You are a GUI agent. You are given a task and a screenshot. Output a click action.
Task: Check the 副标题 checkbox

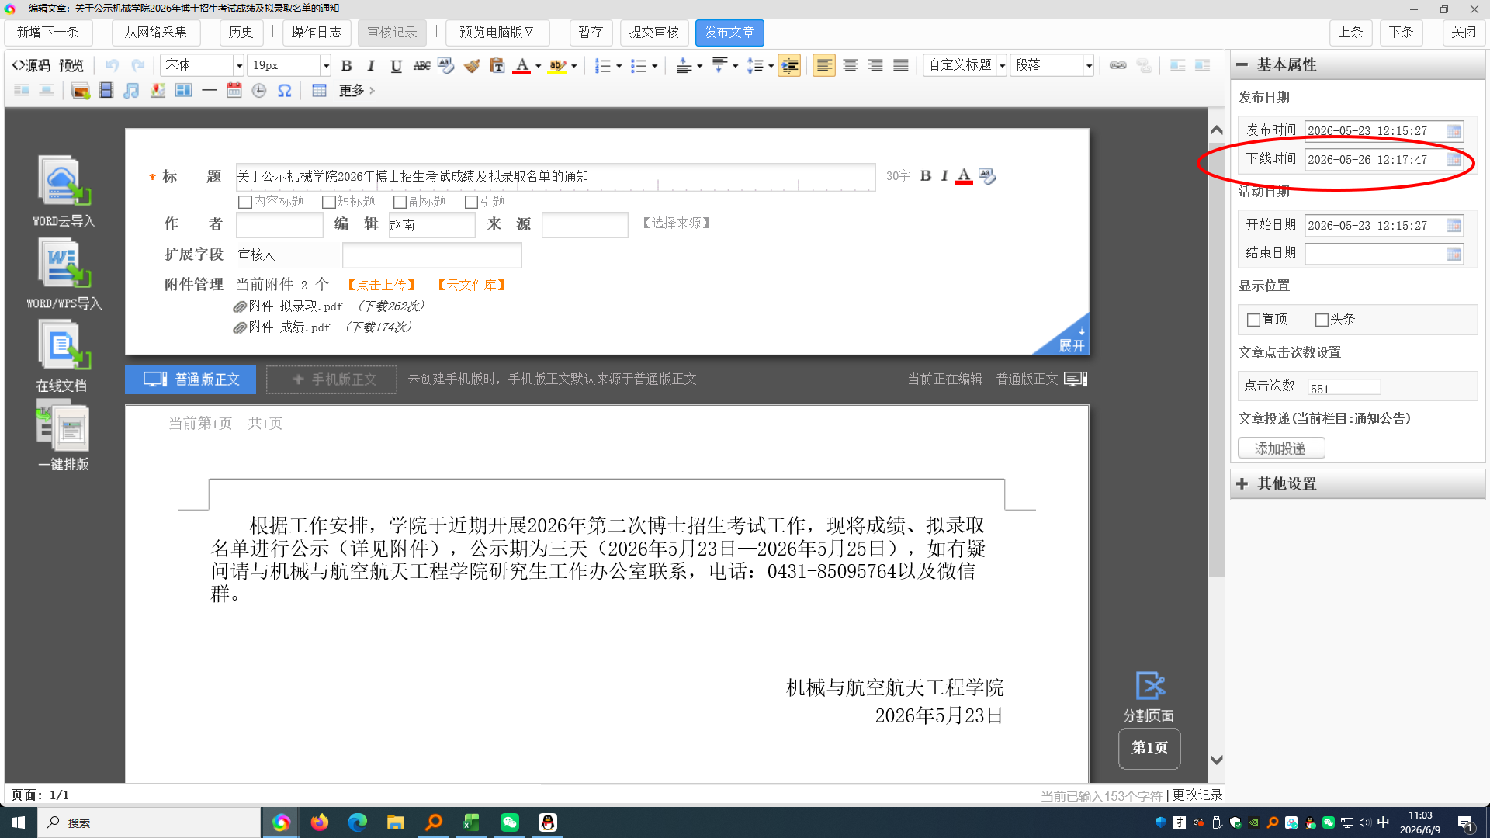400,202
